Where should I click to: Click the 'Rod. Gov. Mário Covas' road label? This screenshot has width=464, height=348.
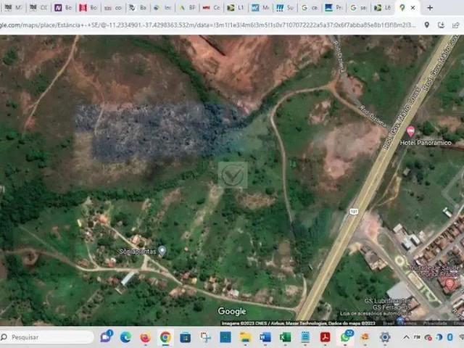(402, 117)
